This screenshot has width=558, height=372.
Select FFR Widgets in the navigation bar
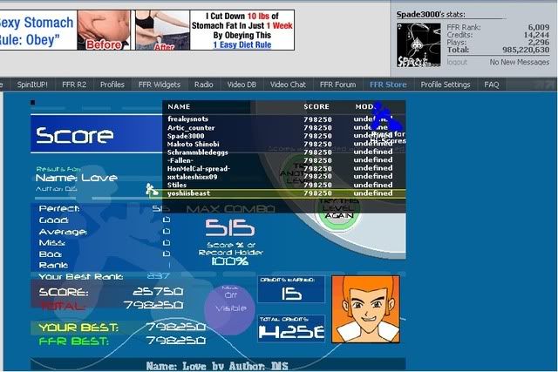(x=158, y=85)
